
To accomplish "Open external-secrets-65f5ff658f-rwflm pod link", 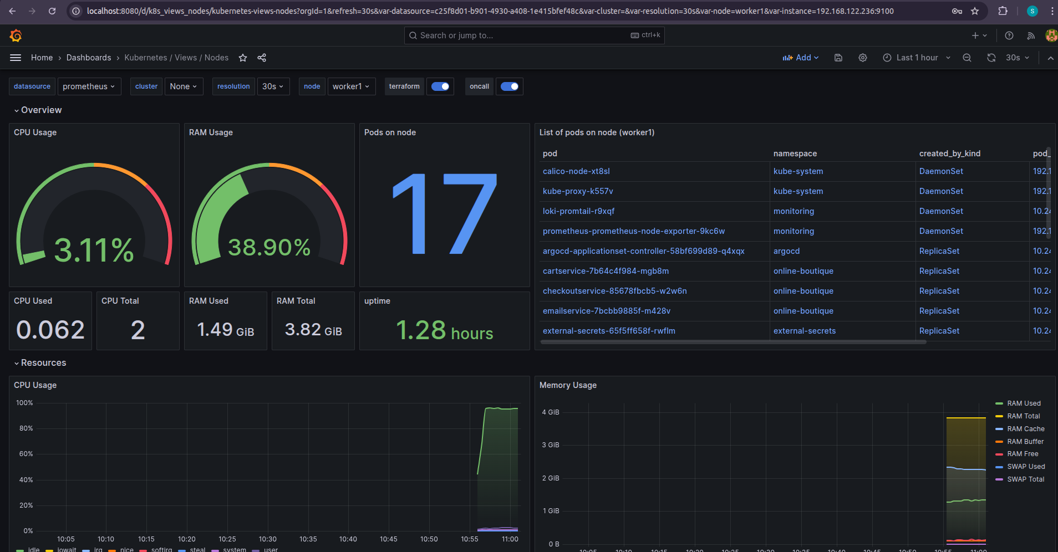I will 609,331.
